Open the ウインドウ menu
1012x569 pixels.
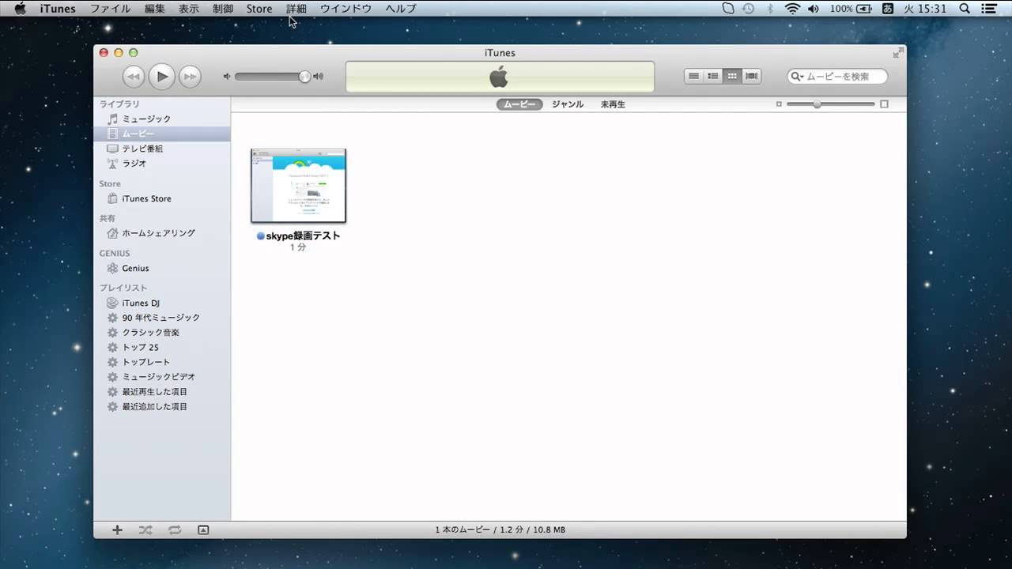point(346,9)
